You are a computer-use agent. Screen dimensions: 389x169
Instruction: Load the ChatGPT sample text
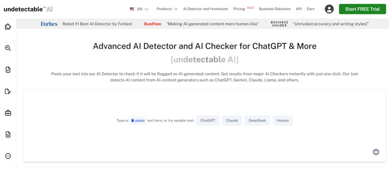pyautogui.click(x=207, y=120)
